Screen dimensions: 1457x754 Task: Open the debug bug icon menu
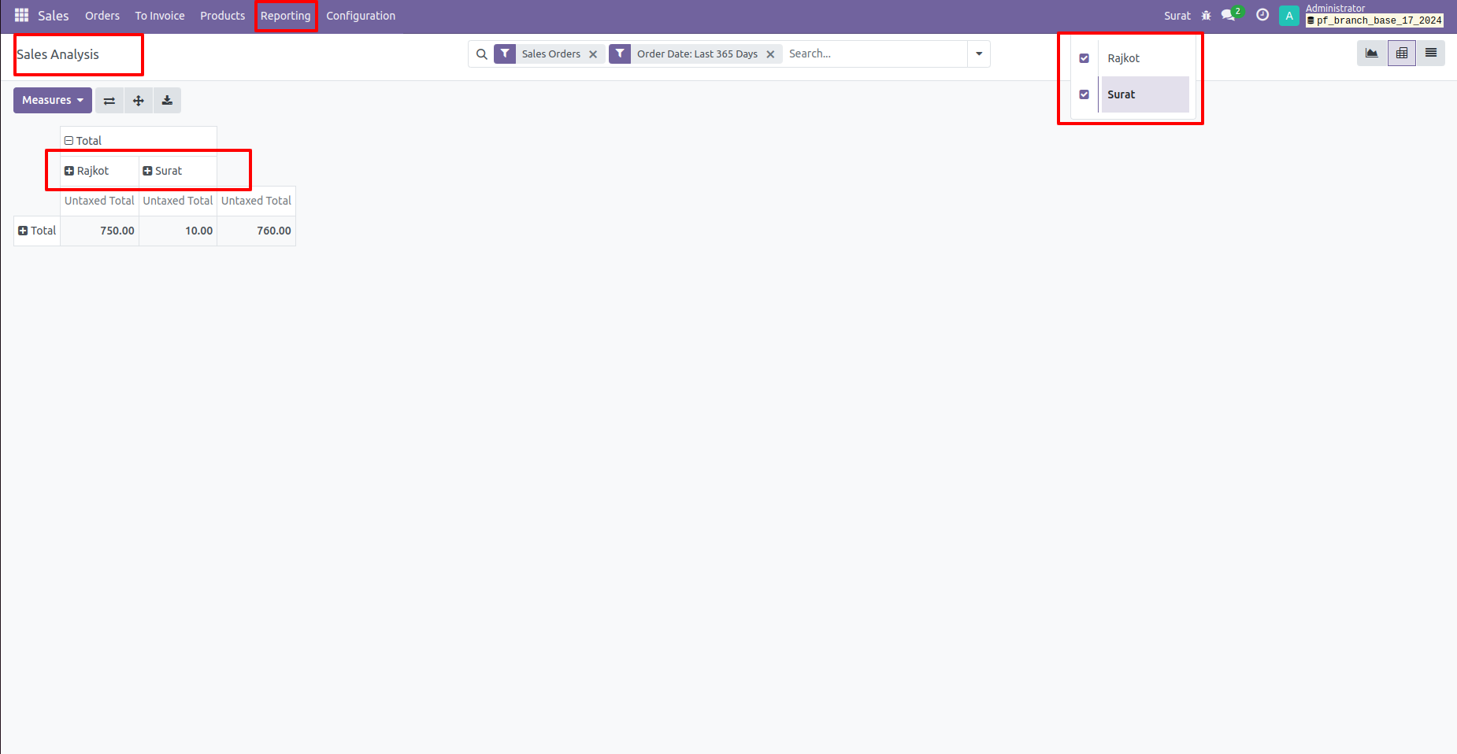coord(1206,16)
